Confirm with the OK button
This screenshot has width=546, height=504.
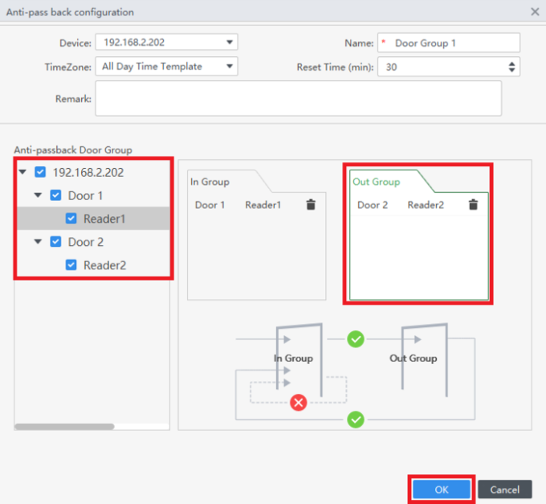click(441, 490)
